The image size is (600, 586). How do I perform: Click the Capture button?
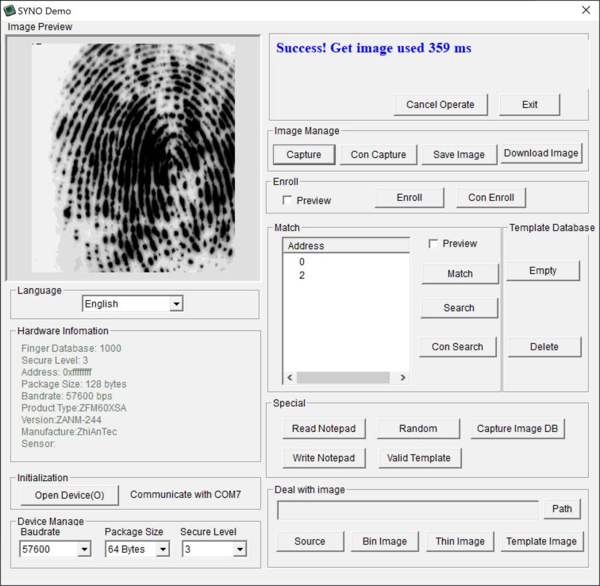coord(304,154)
